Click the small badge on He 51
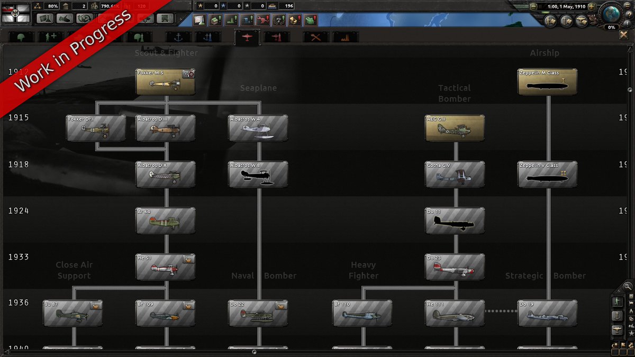 pyautogui.click(x=188, y=259)
